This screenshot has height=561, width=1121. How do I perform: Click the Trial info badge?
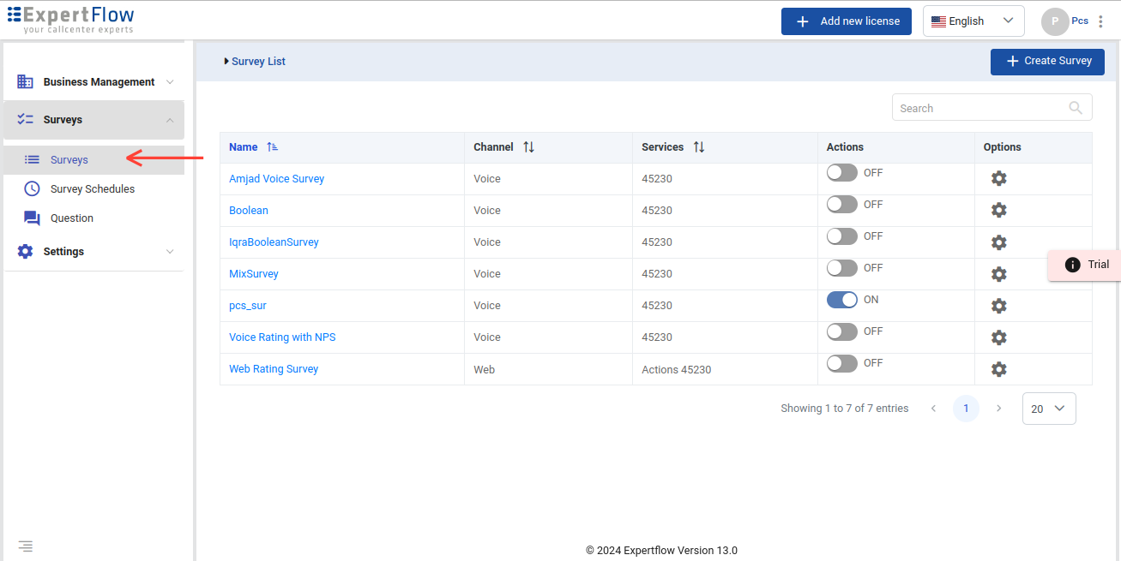(x=1086, y=265)
